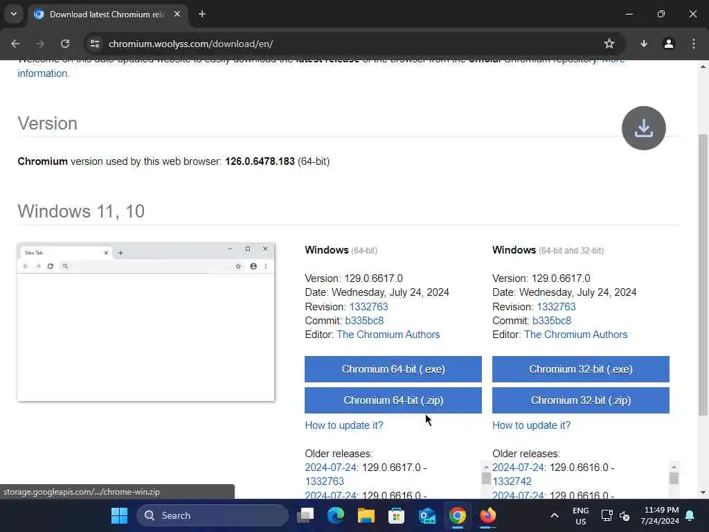The height and width of the screenshot is (532, 709).
Task: Open 64-bit How to update it? link
Action: (344, 425)
